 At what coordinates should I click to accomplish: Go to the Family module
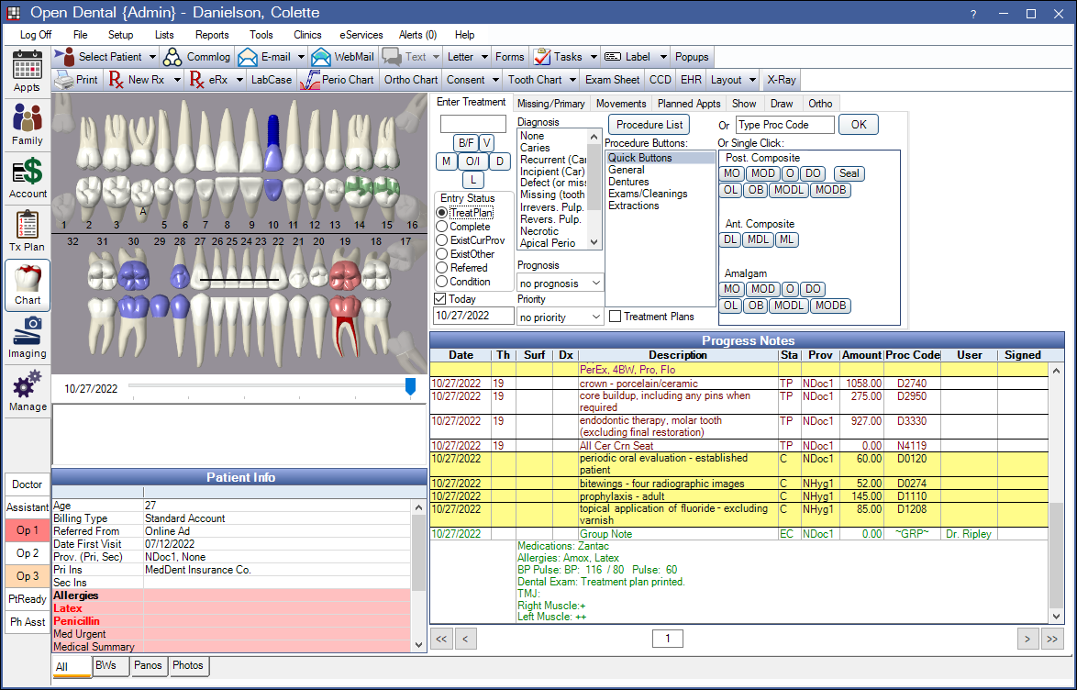click(27, 125)
